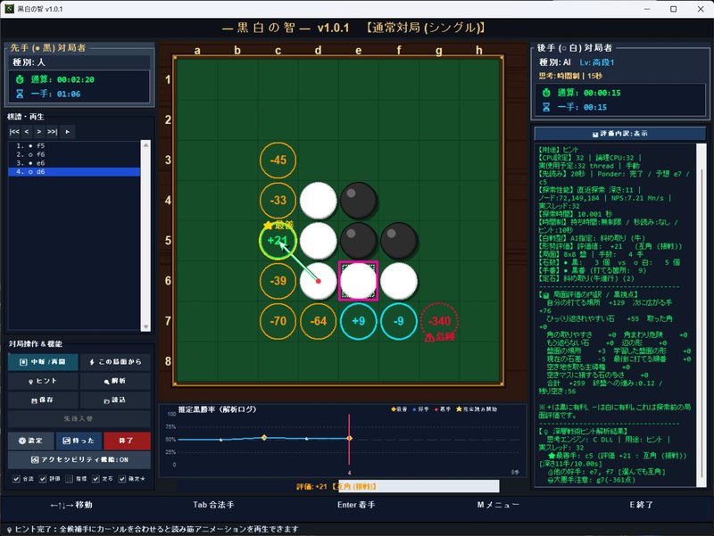End the game with the red 終了 button
The image size is (714, 536).
pos(127,441)
